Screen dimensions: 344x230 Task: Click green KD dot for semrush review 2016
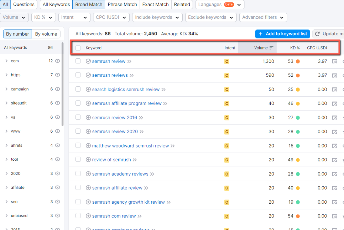[x=298, y=118]
